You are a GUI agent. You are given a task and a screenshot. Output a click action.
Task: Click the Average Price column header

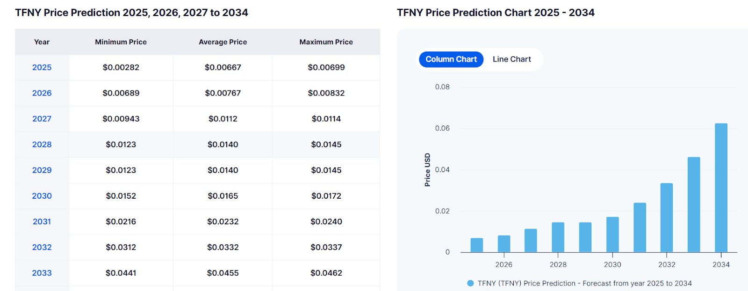[223, 42]
